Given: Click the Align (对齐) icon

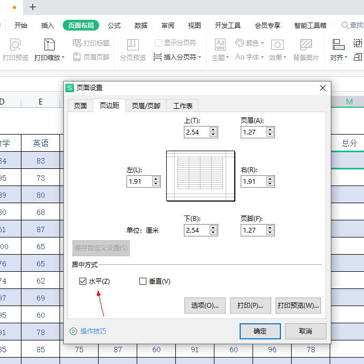Looking at the screenshot, I should 338,44.
